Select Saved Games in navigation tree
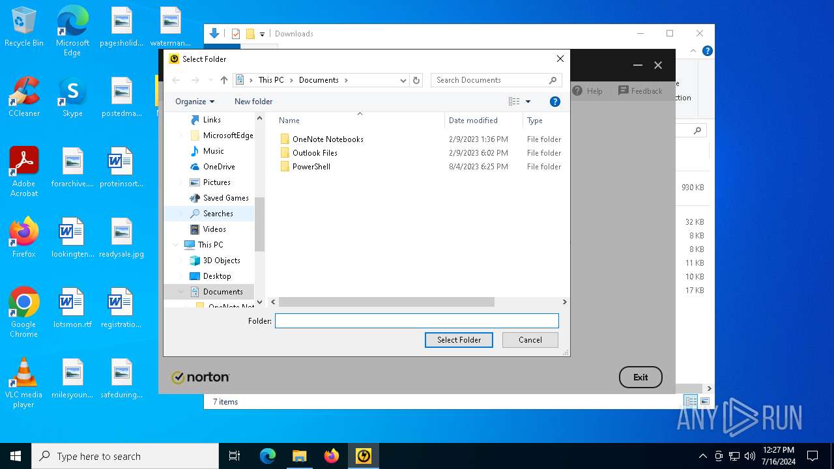The width and height of the screenshot is (834, 469). 225,198
